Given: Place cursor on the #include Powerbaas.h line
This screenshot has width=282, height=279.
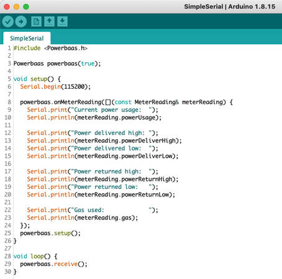Looking at the screenshot, I should pyautogui.click(x=50, y=48).
